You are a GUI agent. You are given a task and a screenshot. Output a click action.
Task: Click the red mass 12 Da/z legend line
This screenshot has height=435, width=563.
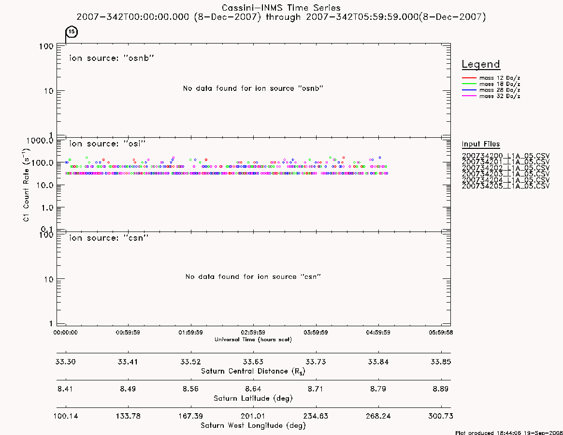pos(469,78)
